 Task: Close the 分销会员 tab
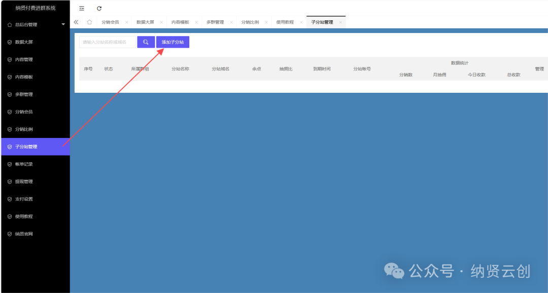(x=126, y=22)
